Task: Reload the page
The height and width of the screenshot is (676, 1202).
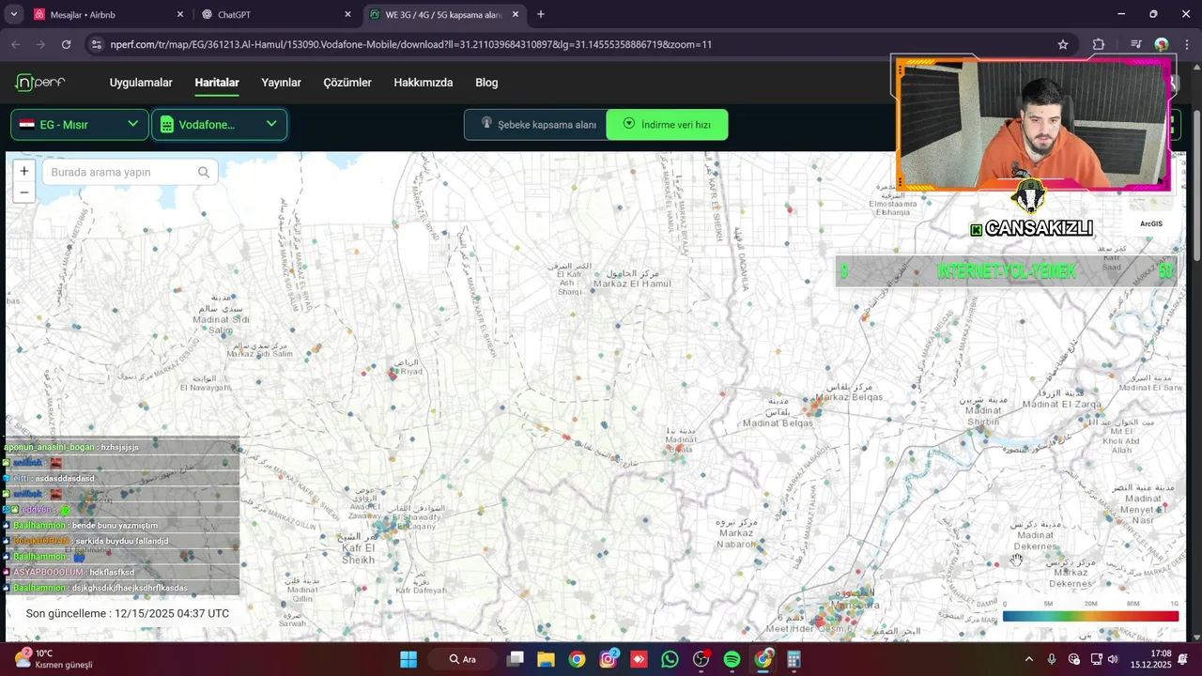Action: (x=66, y=44)
